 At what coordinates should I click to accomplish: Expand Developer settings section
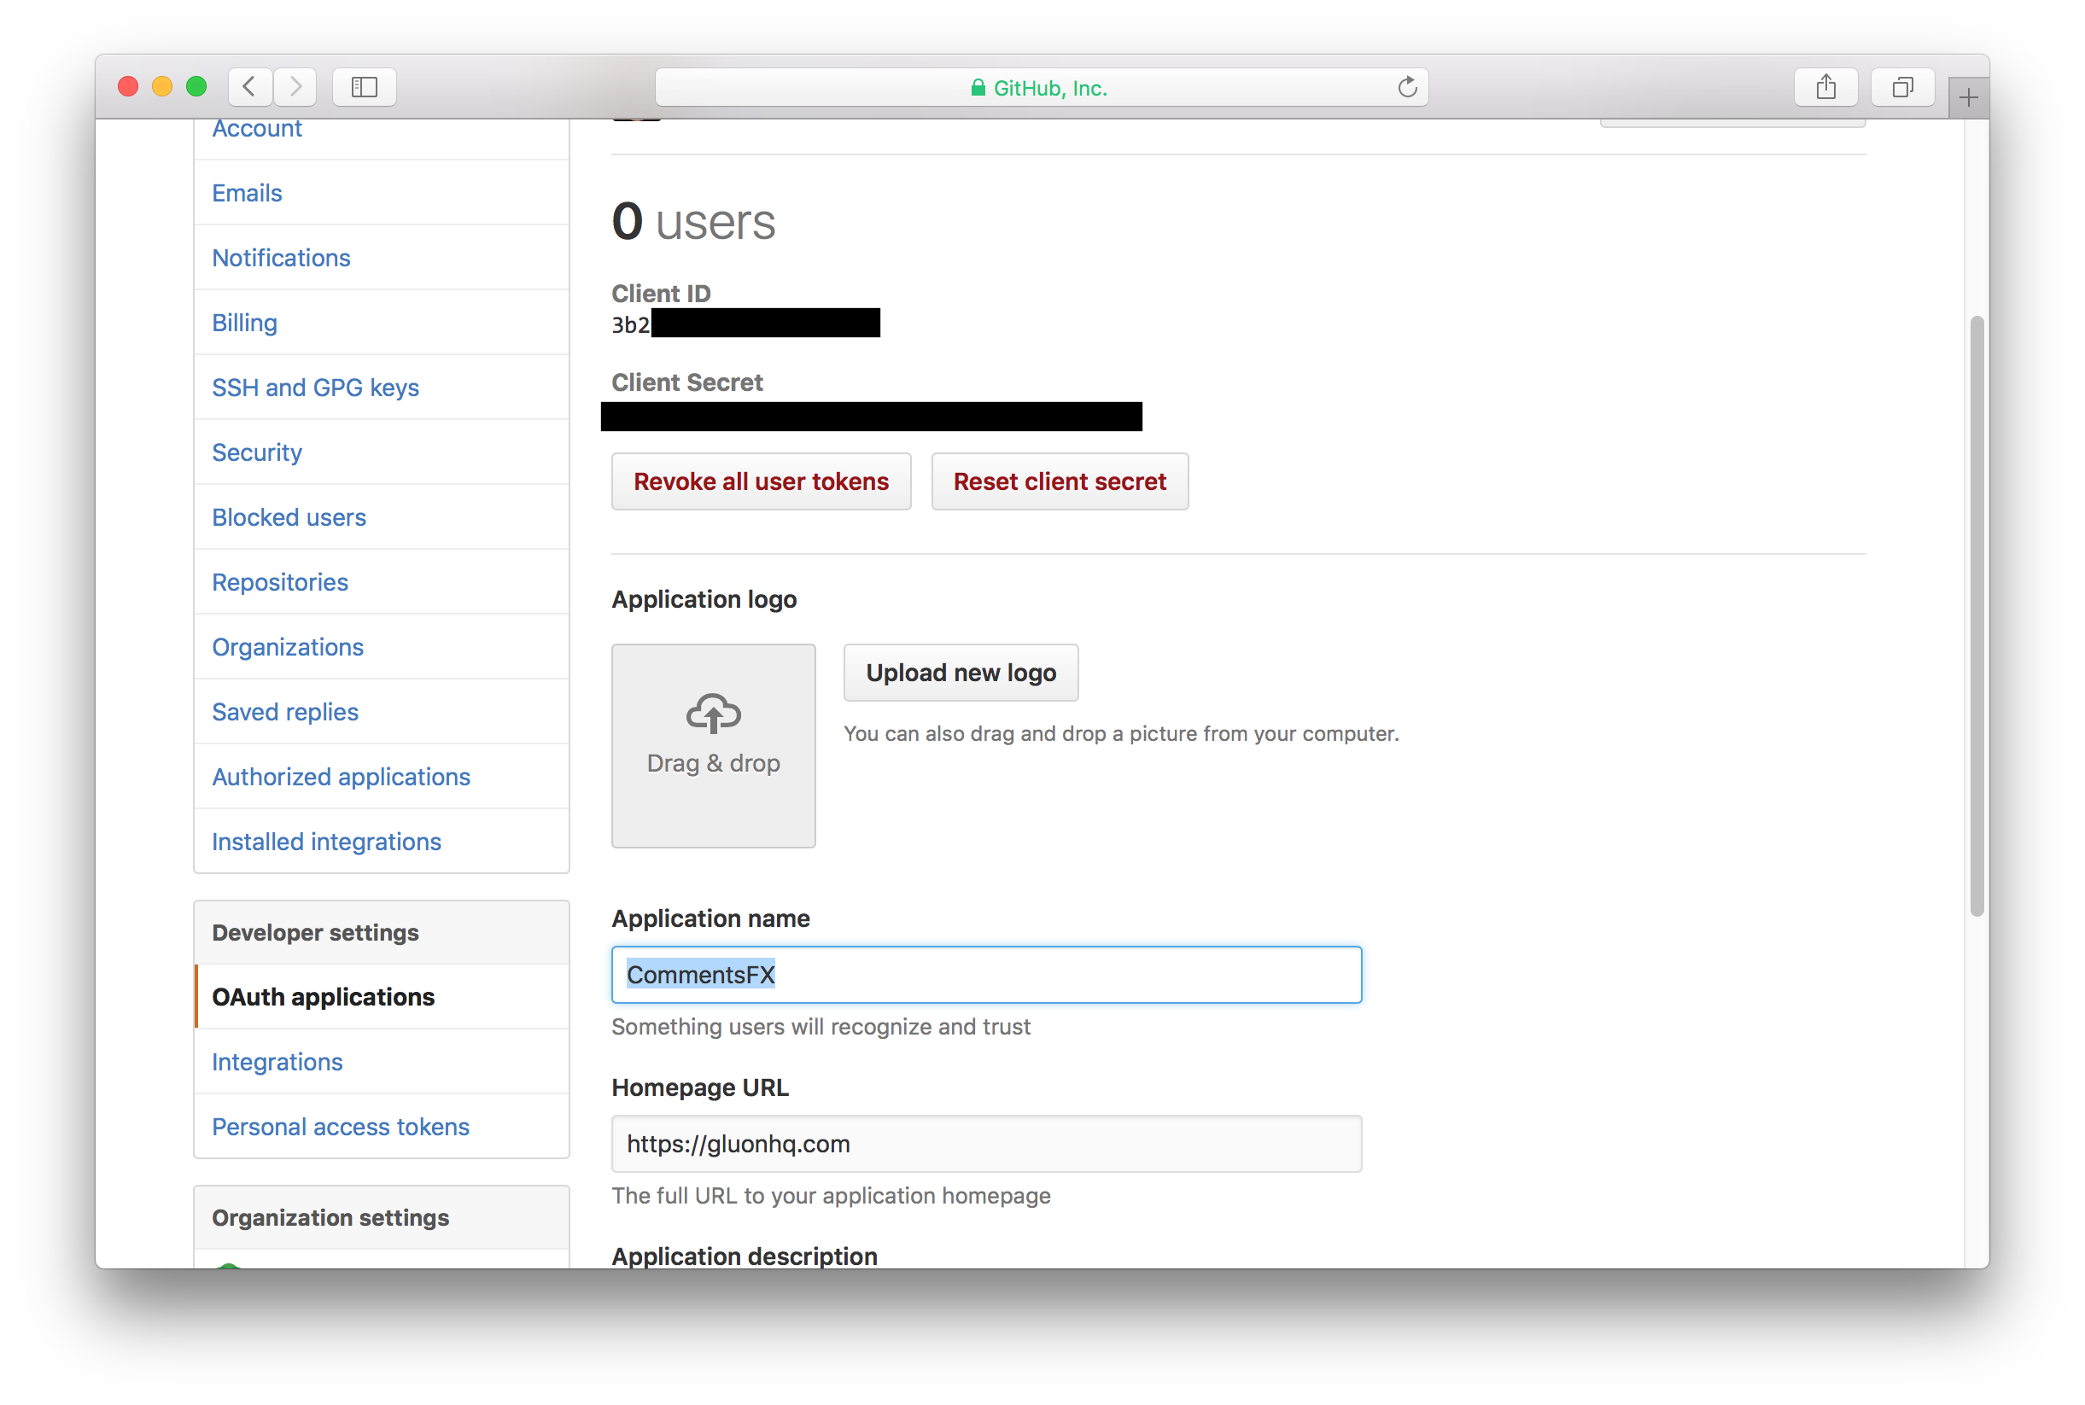317,931
